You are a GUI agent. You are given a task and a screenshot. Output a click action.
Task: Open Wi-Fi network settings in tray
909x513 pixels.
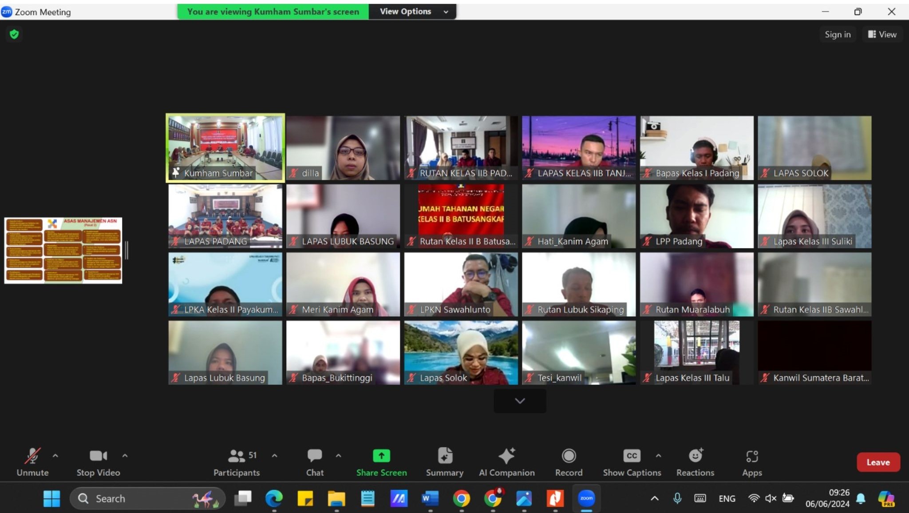pyautogui.click(x=754, y=498)
